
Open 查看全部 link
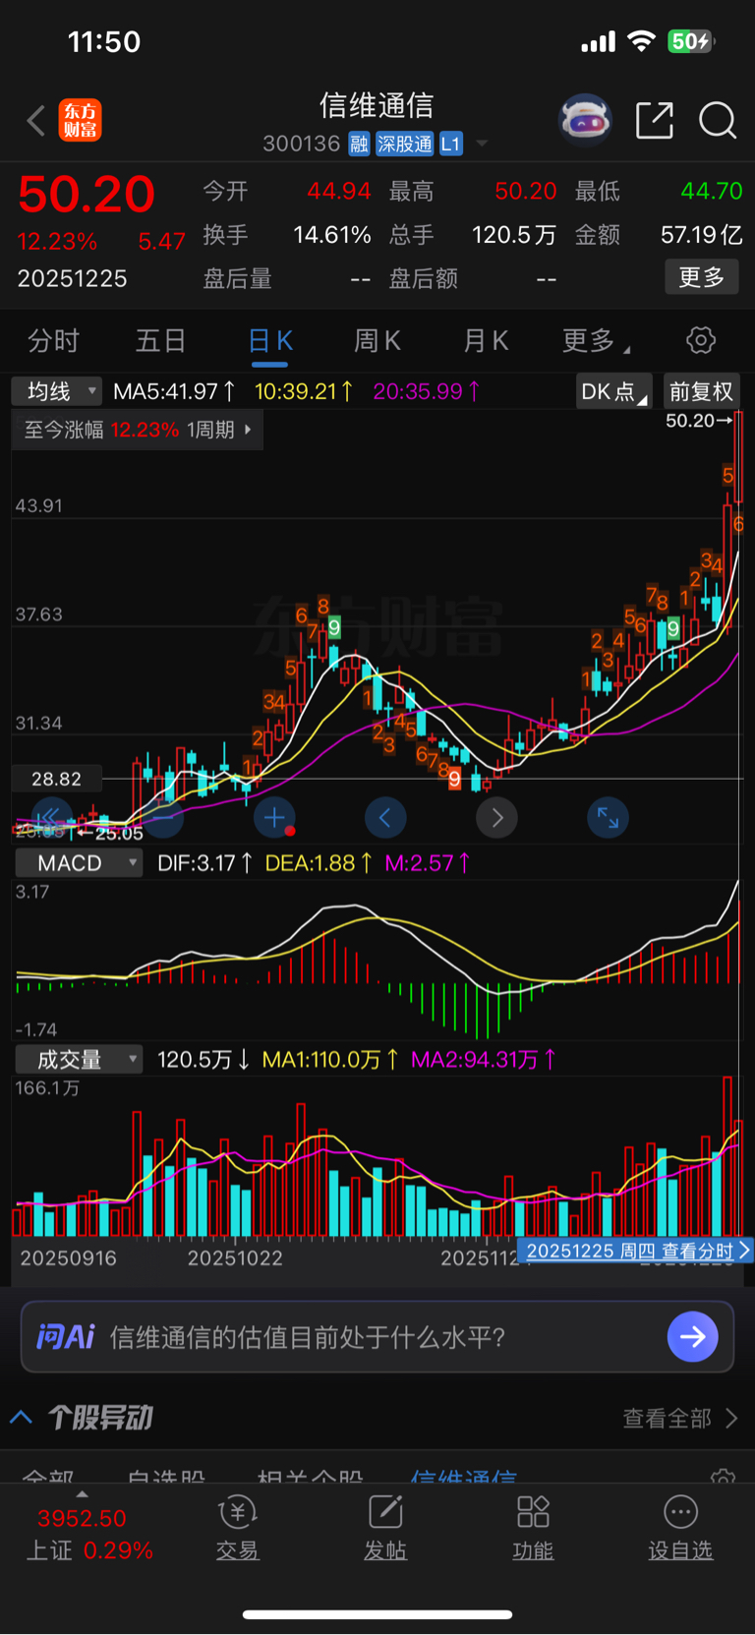679,1418
